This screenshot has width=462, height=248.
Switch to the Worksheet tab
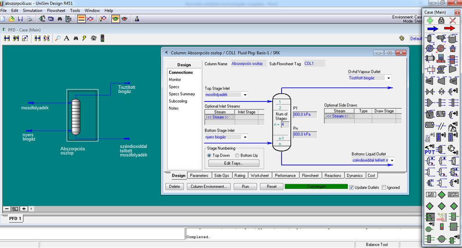coord(259,175)
